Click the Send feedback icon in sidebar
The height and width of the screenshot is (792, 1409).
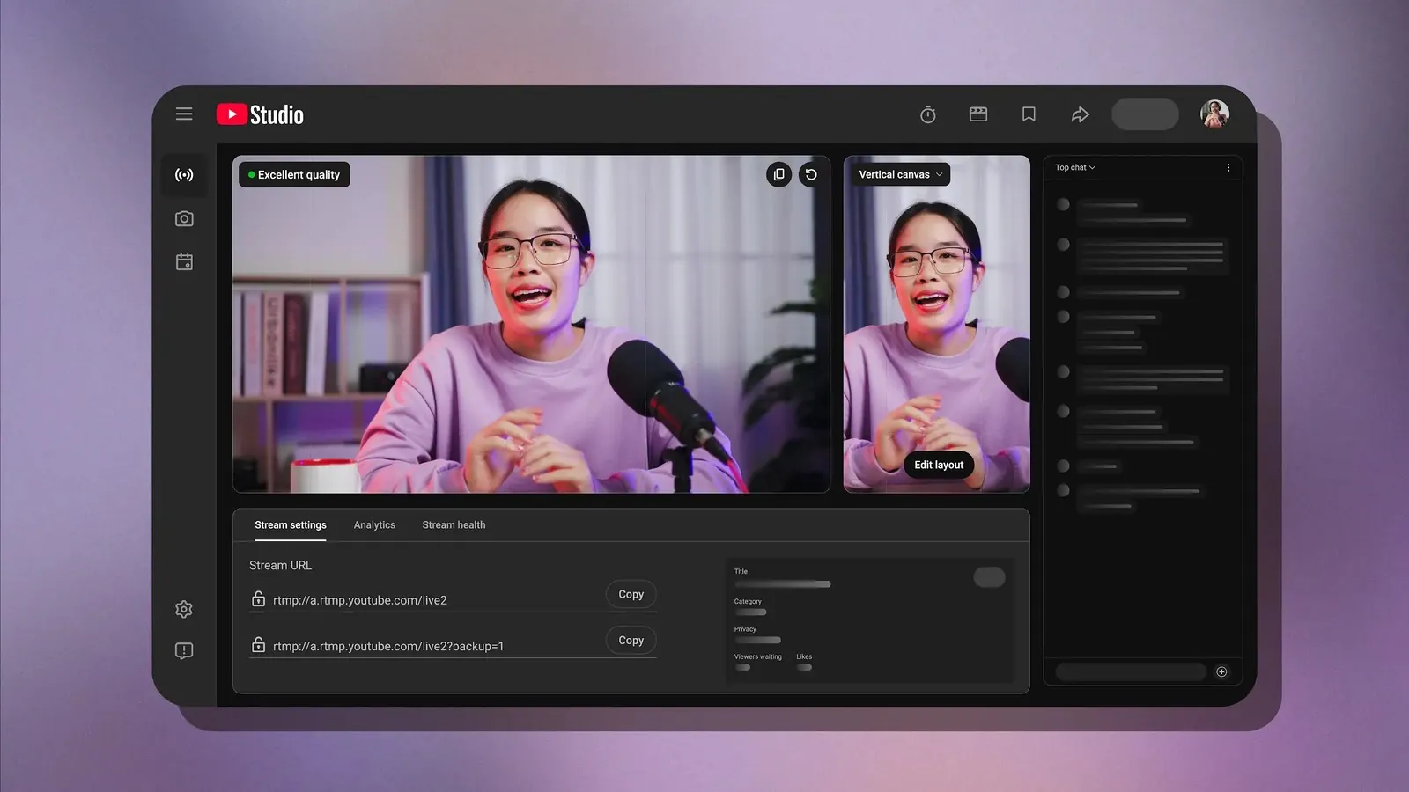point(184,651)
